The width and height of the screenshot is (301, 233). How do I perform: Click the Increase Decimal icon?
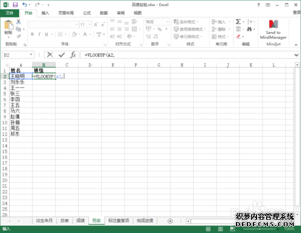pos(149,36)
